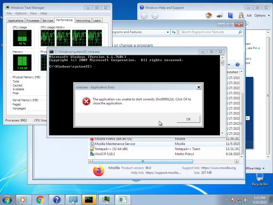The width and height of the screenshot is (273, 205).
Task: Click the Firefox logo in details pane
Action: tap(99, 170)
